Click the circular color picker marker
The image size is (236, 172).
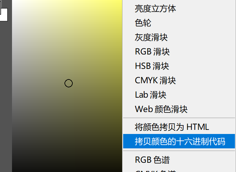69,83
